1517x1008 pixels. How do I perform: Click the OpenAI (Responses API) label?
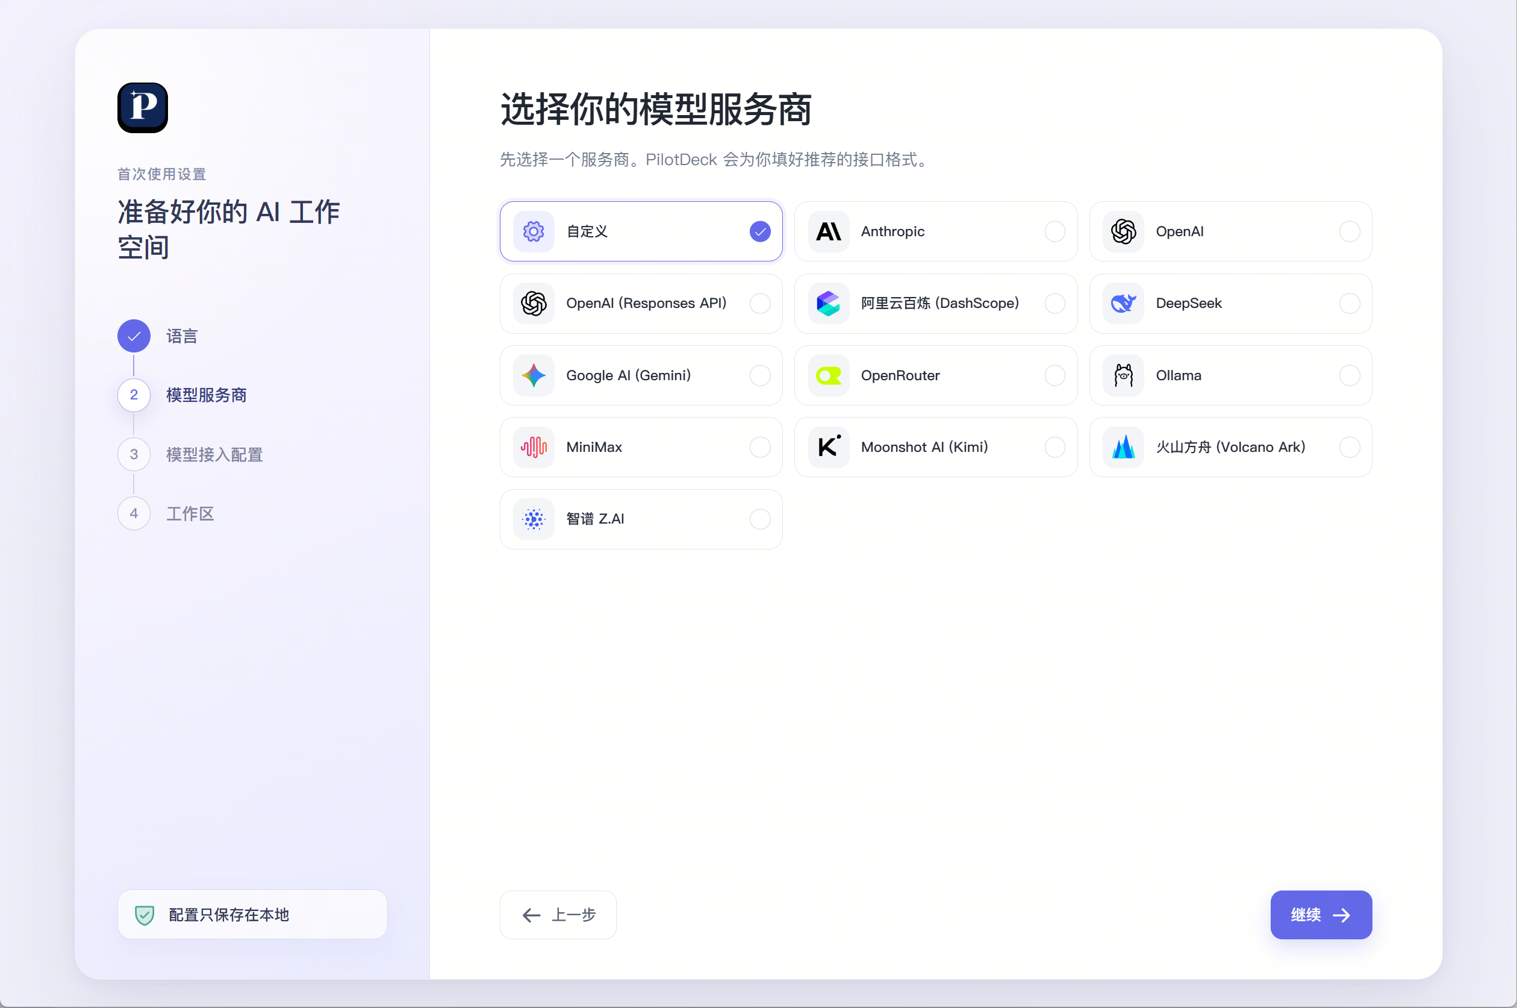point(646,304)
